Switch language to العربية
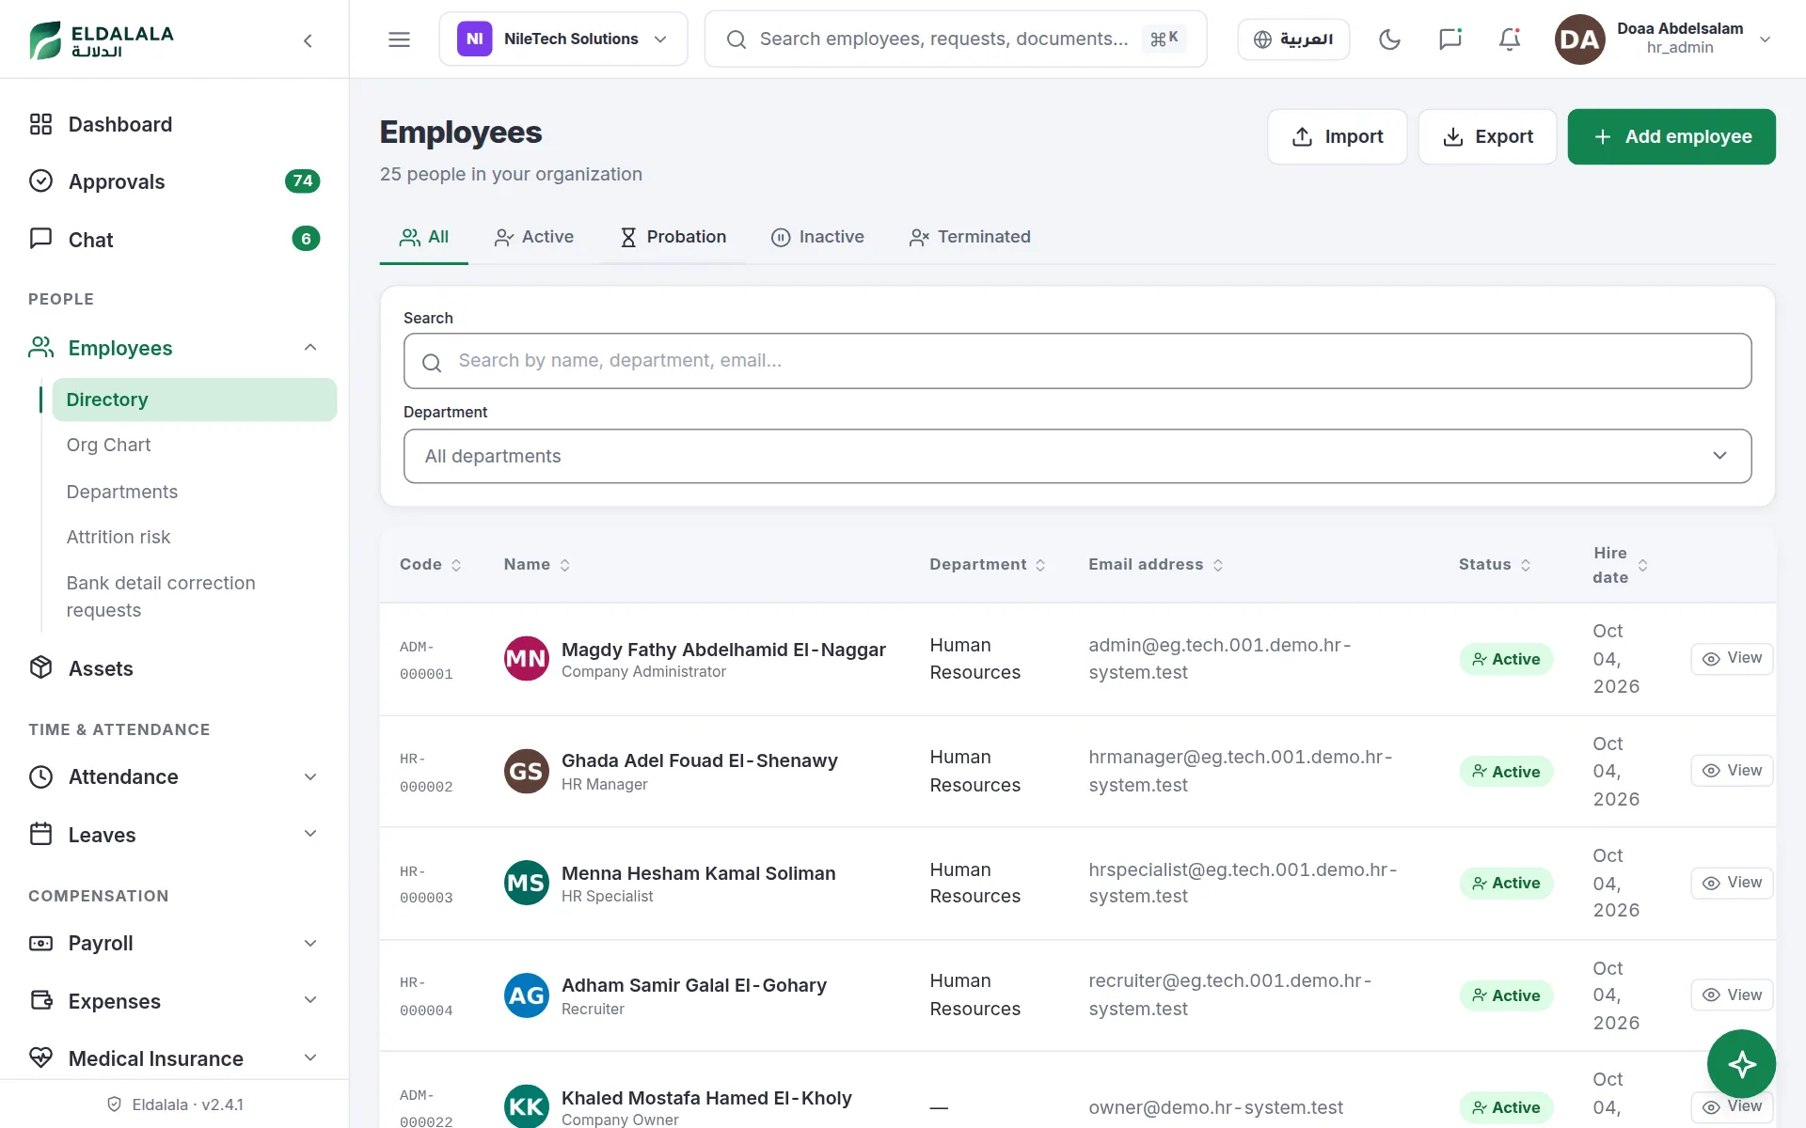The width and height of the screenshot is (1806, 1128). pyautogui.click(x=1293, y=39)
